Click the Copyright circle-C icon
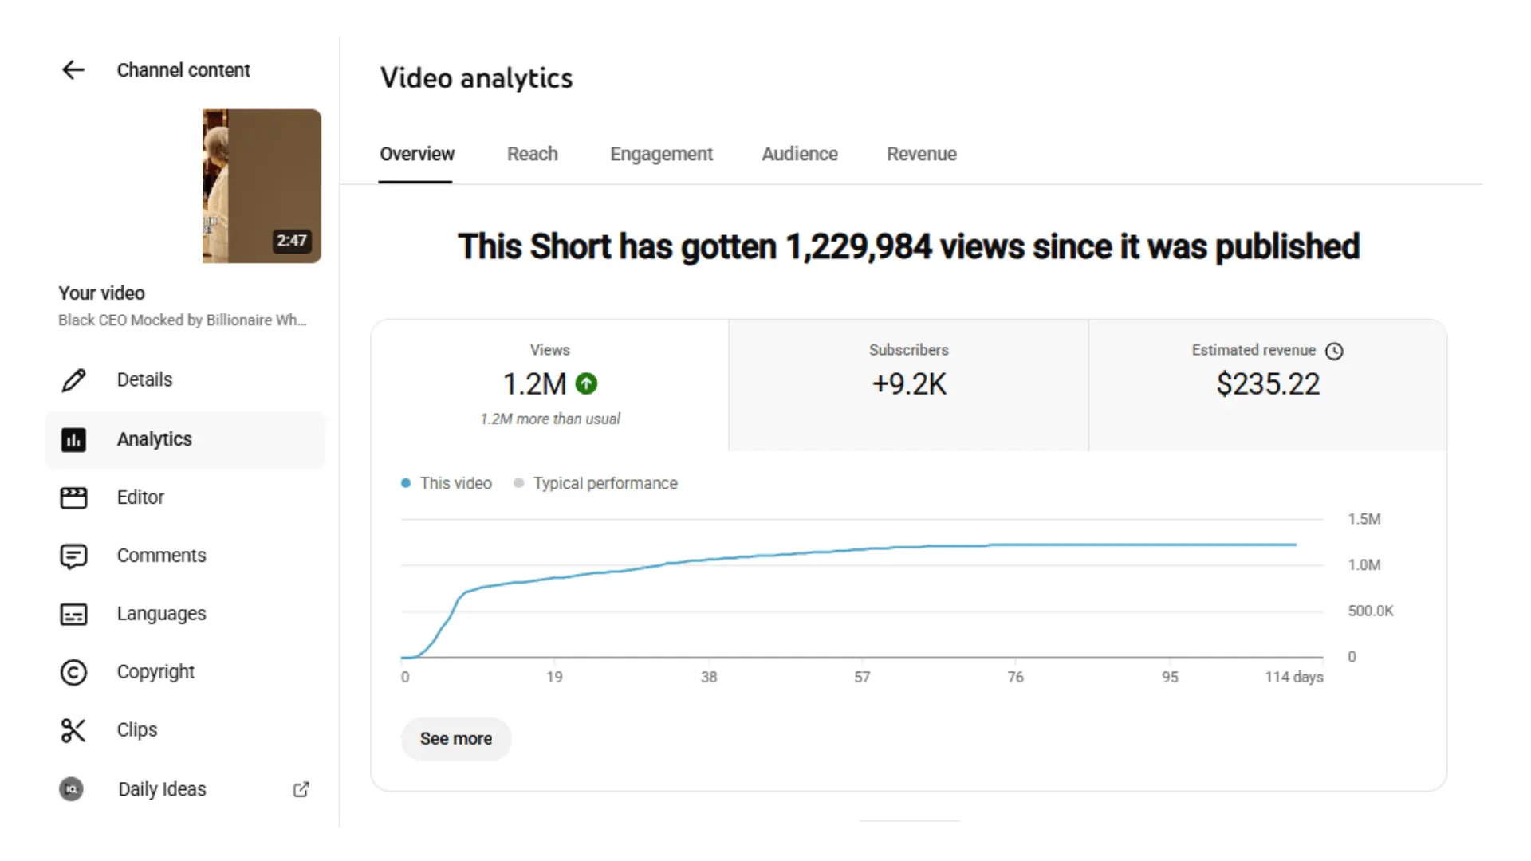 point(73,672)
